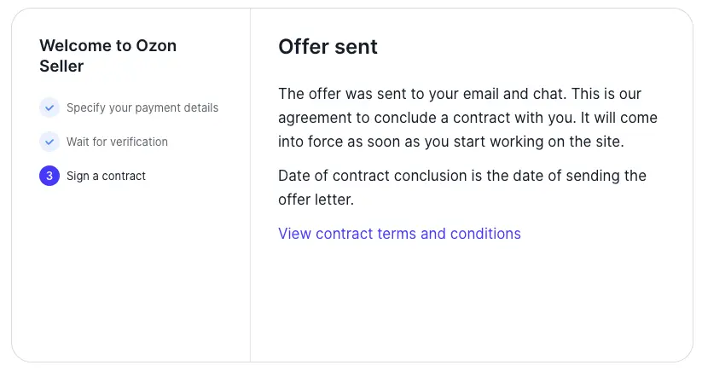Screen dimensions: 702x371
Task: Click the Welcome to Ozon Seller heading
Action: click(107, 55)
